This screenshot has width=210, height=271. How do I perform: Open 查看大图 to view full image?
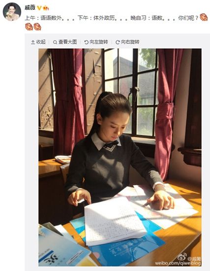click(x=67, y=42)
